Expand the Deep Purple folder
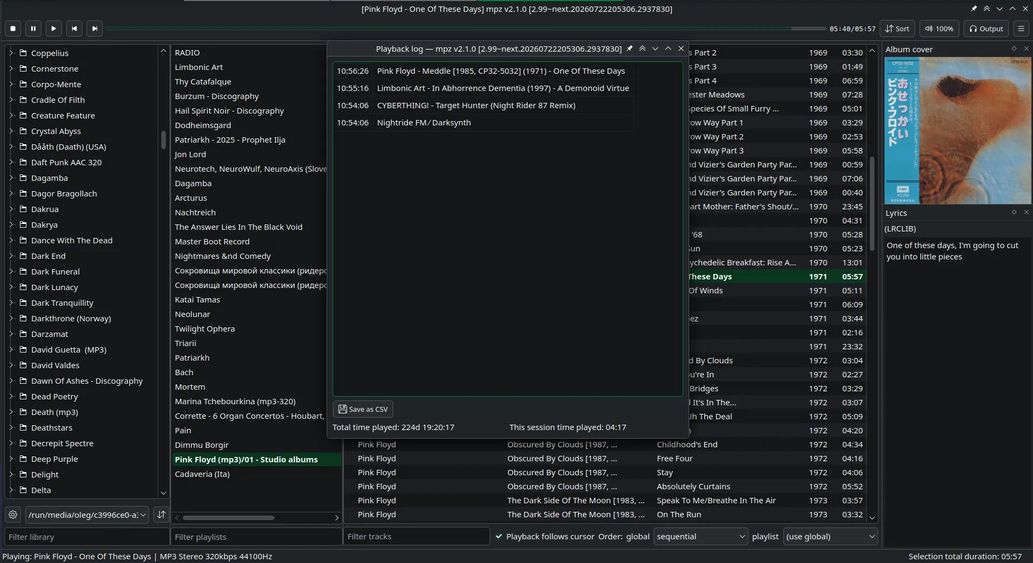This screenshot has width=1033, height=563. (11, 459)
